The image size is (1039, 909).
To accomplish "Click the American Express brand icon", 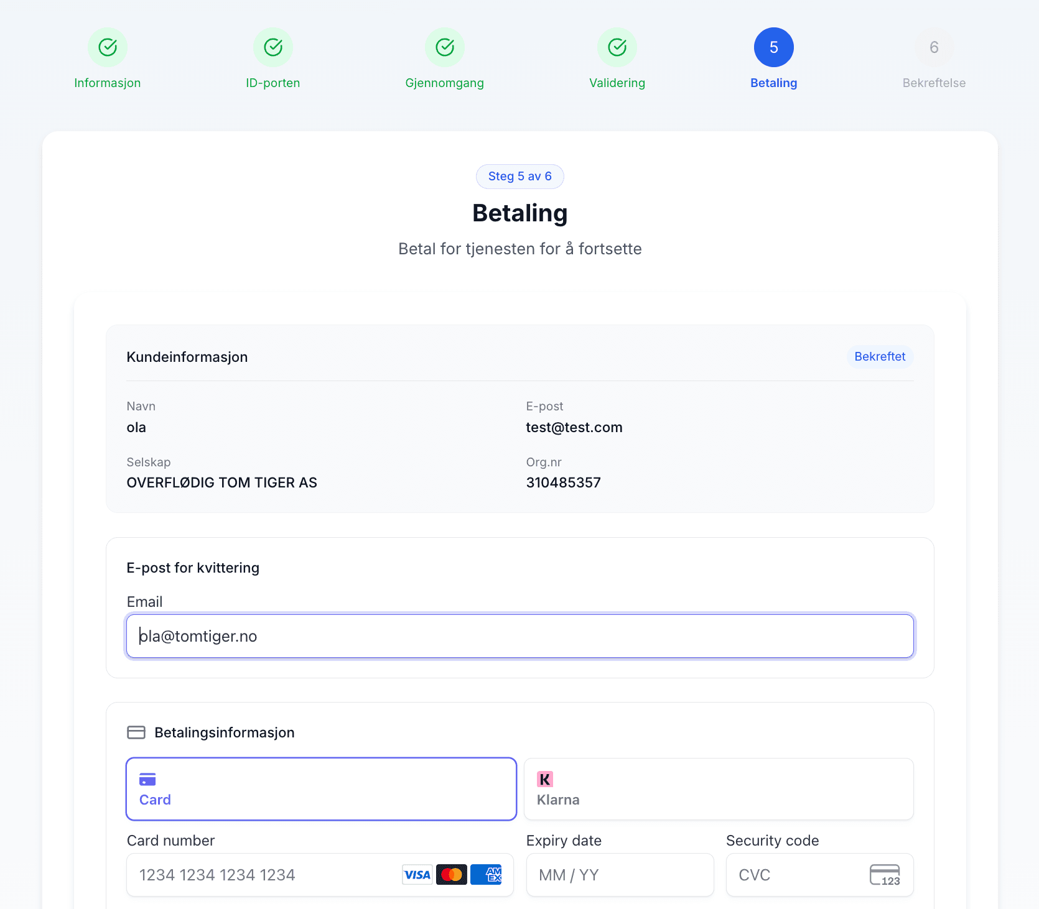I will point(486,875).
